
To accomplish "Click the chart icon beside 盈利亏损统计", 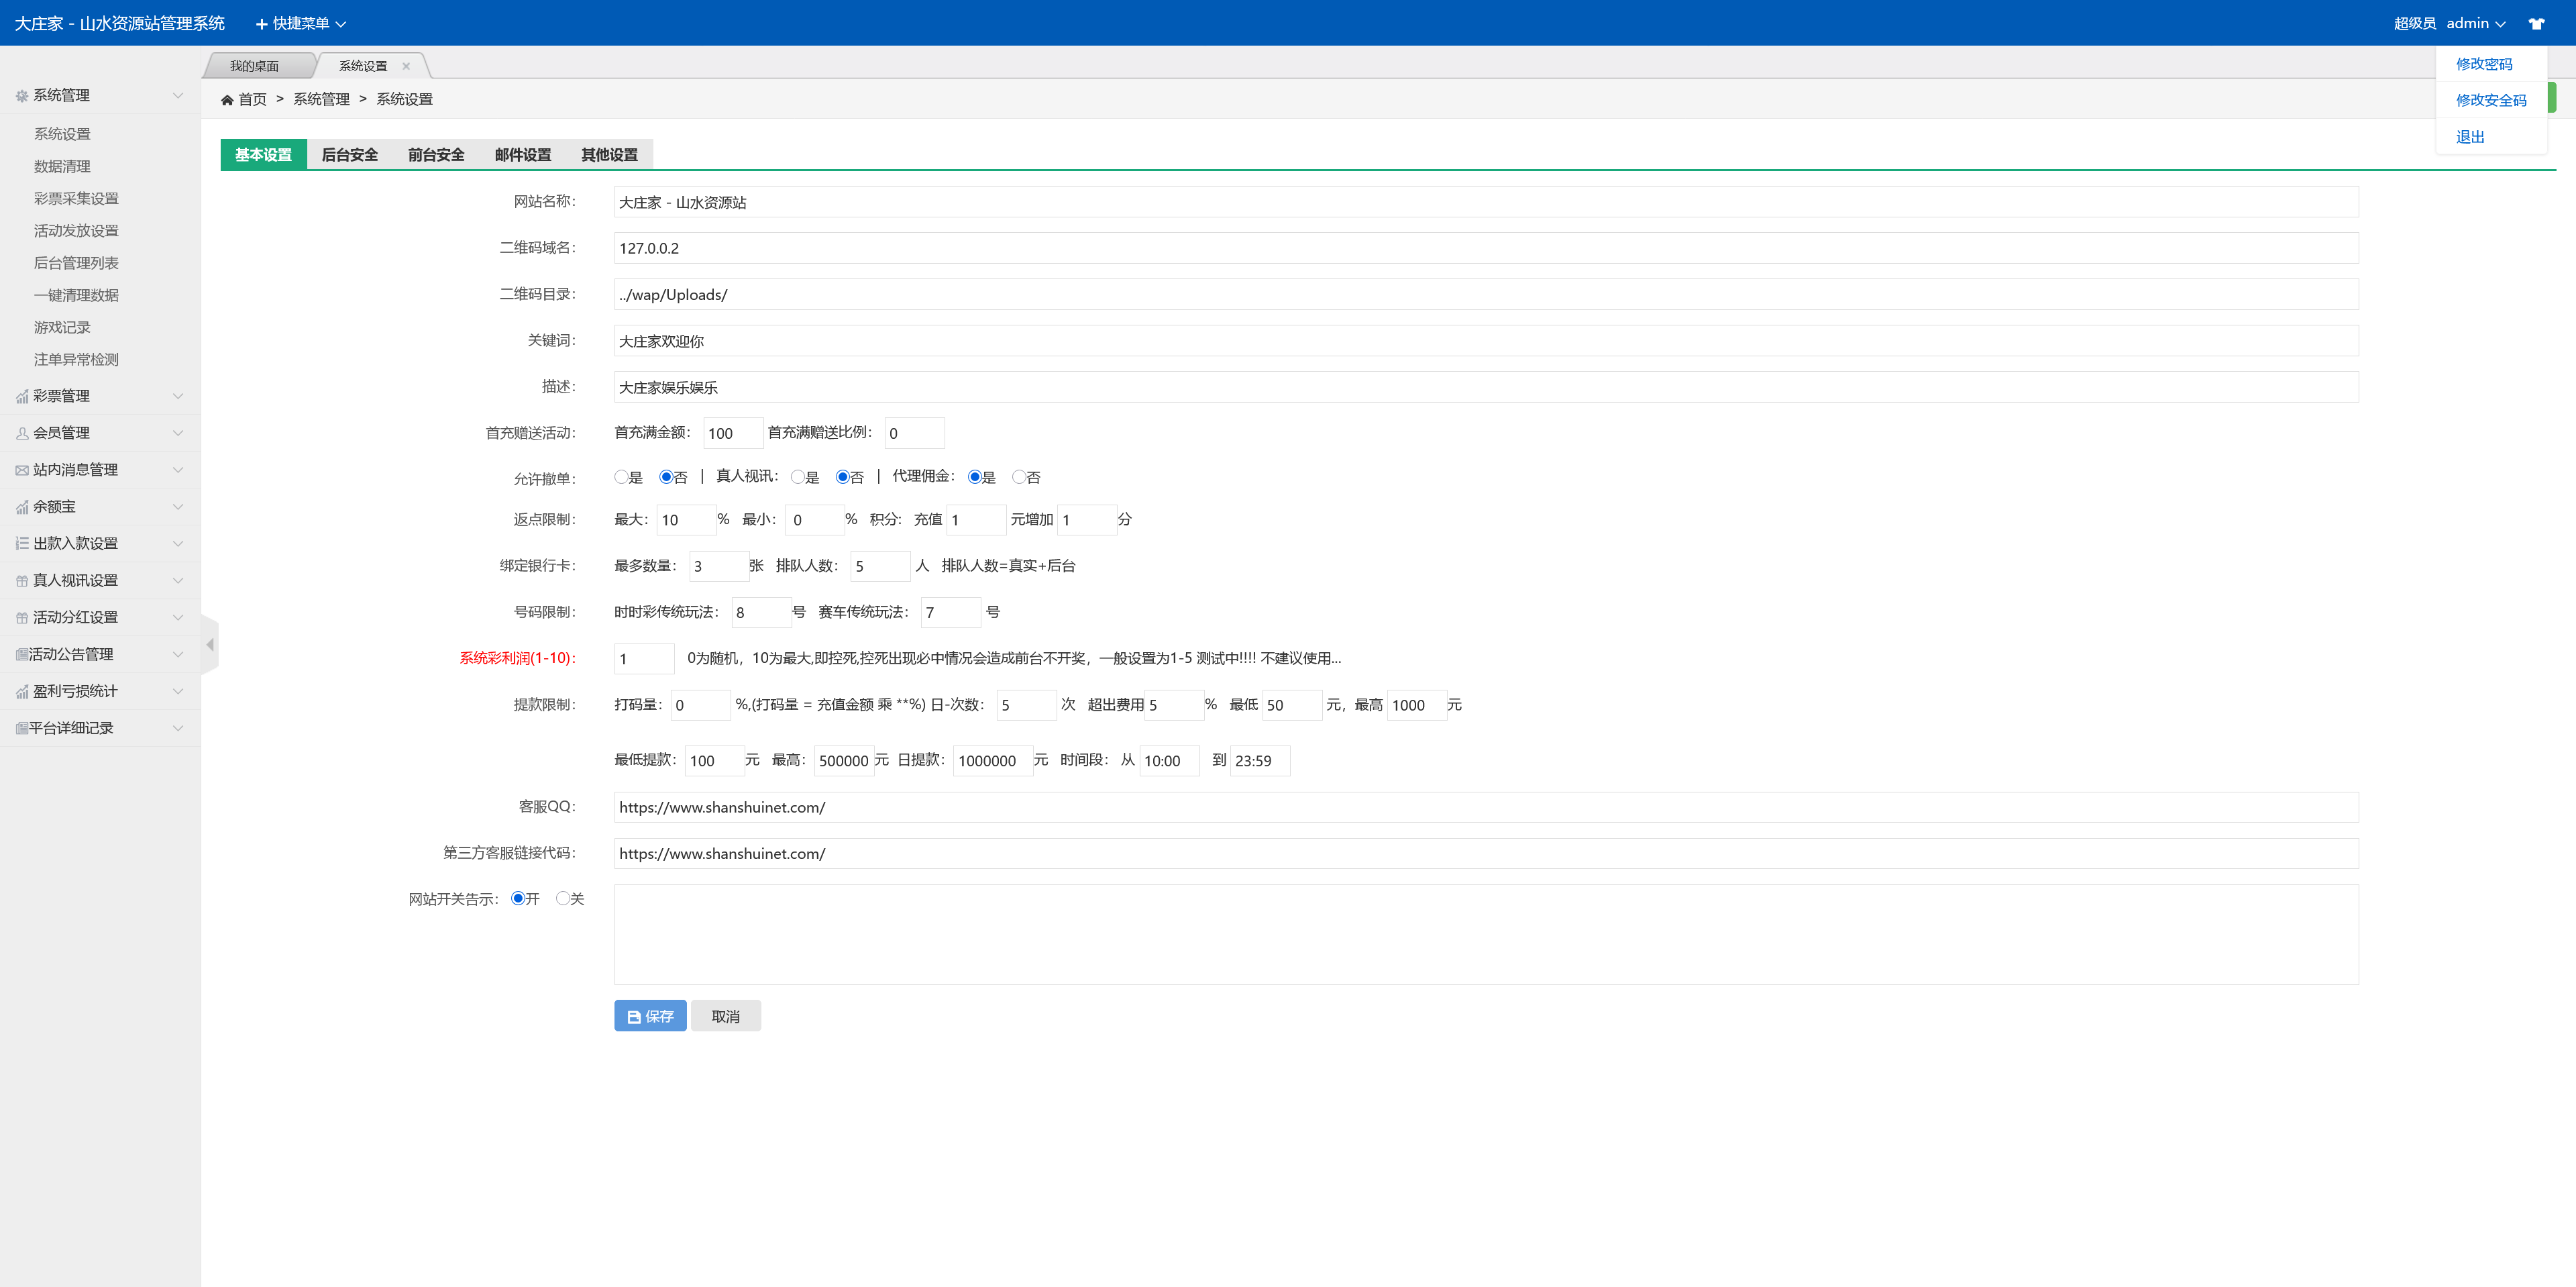I will point(22,692).
